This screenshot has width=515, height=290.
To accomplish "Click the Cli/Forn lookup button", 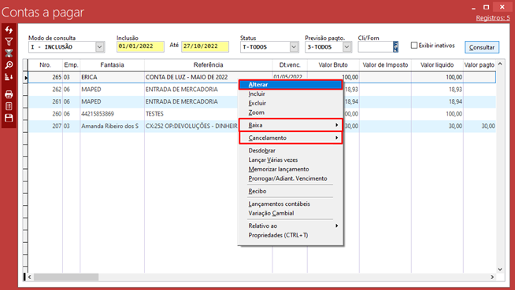I will [x=395, y=47].
